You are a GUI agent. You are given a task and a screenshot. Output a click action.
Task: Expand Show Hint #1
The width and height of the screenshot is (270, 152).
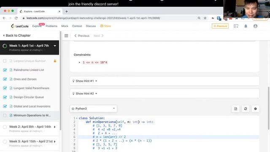pos(165,81)
